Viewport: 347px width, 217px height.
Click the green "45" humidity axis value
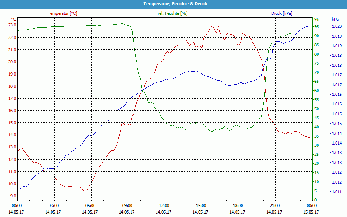click(317, 118)
